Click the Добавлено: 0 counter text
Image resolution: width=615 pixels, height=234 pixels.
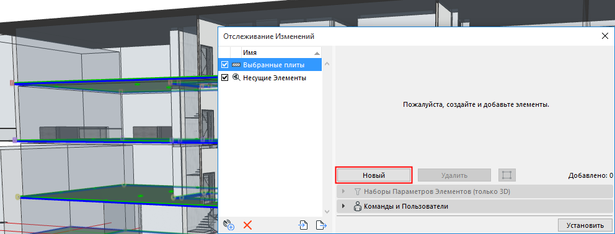click(x=591, y=175)
